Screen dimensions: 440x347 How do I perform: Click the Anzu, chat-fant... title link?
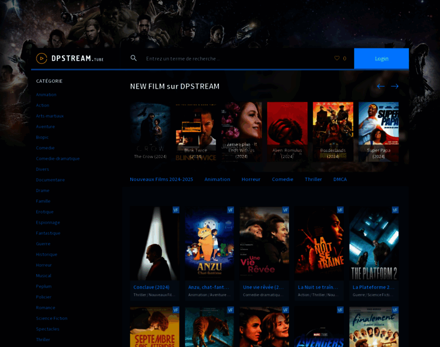[208, 287]
